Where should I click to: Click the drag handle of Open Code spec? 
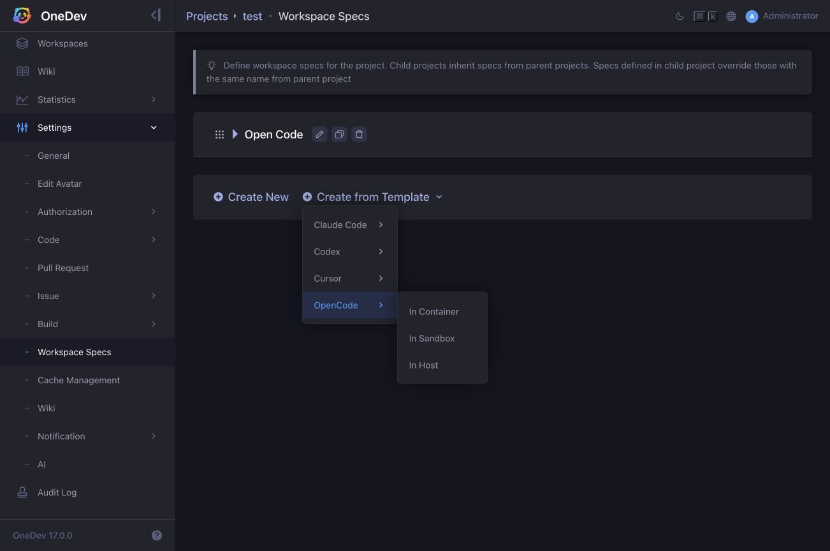pyautogui.click(x=219, y=135)
